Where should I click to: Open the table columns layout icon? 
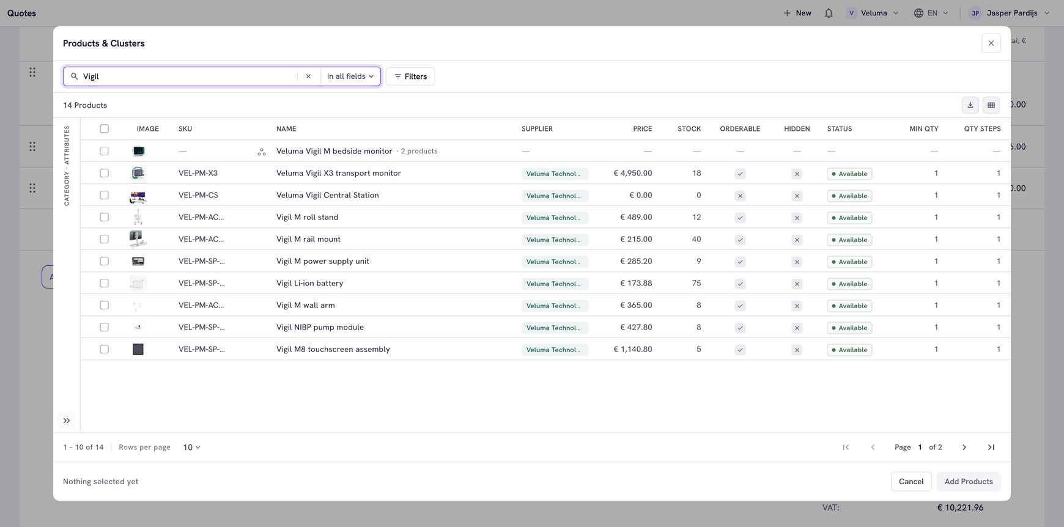(991, 105)
